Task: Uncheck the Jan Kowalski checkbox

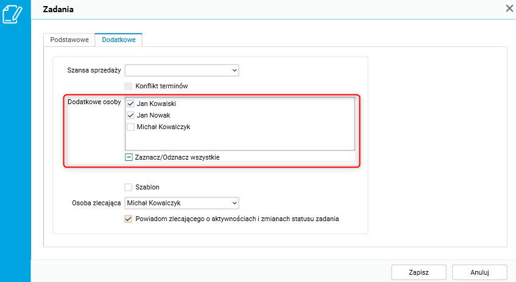Action: [x=130, y=104]
